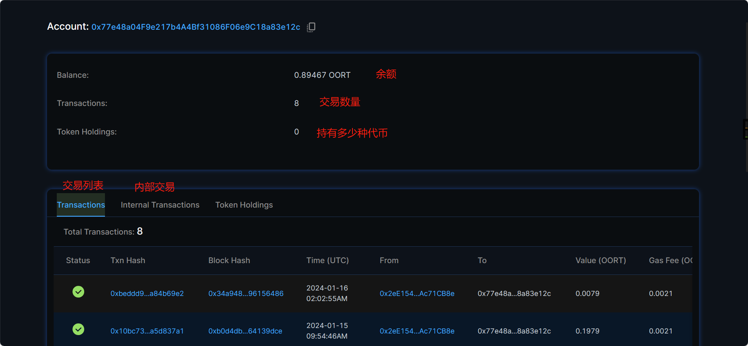The image size is (748, 346).
Task: Click the Time (UTC) column header
Action: [327, 260]
